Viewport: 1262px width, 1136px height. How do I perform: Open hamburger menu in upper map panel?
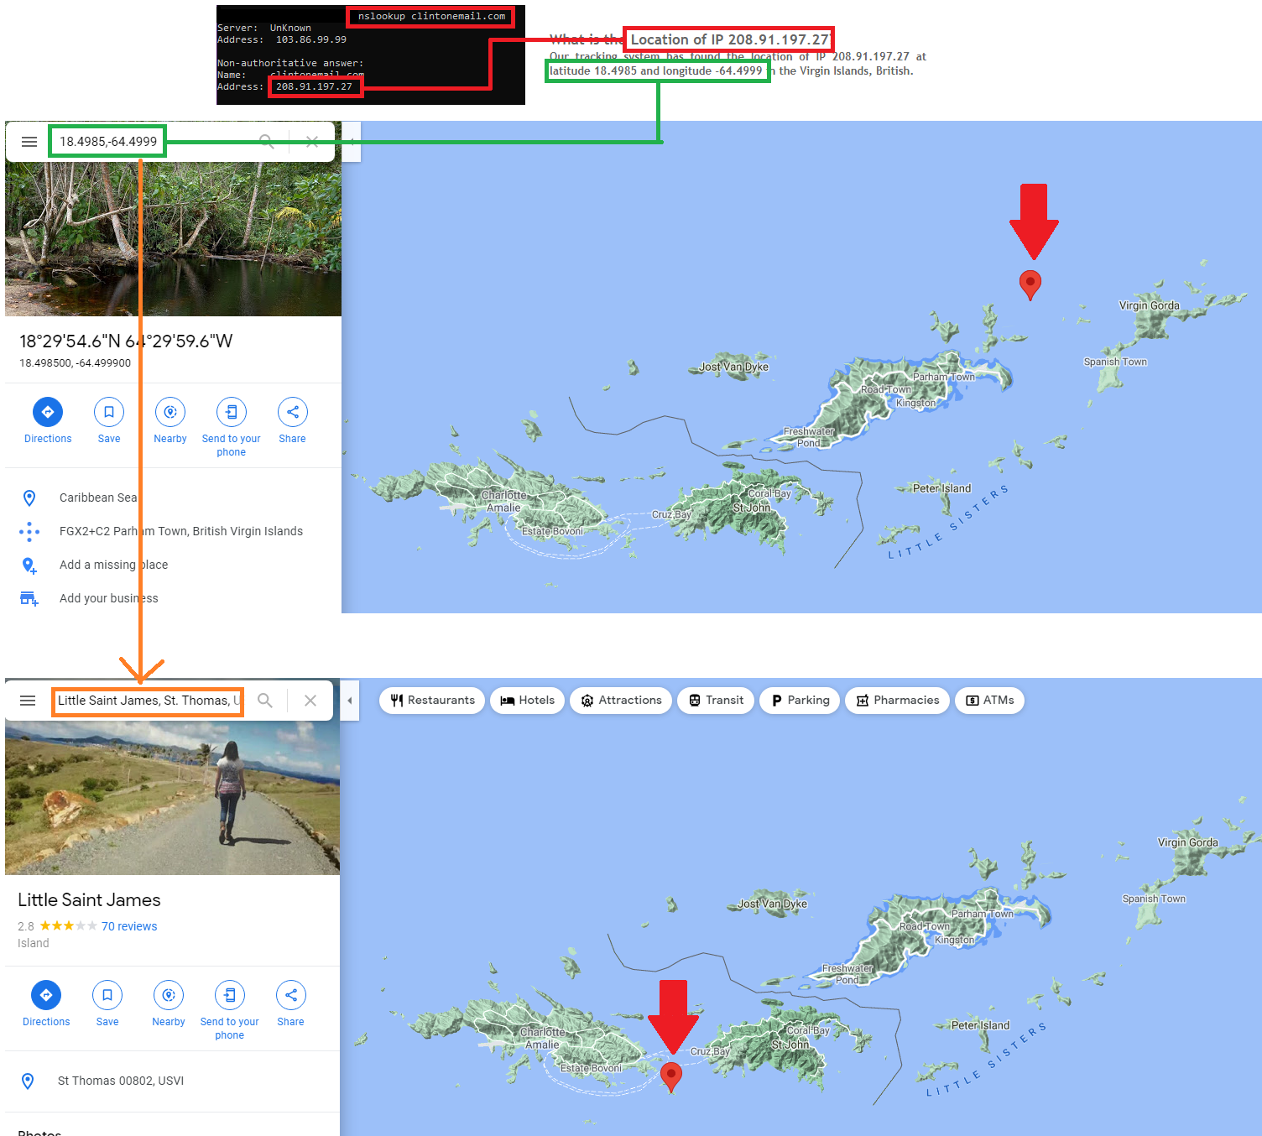pyautogui.click(x=29, y=142)
